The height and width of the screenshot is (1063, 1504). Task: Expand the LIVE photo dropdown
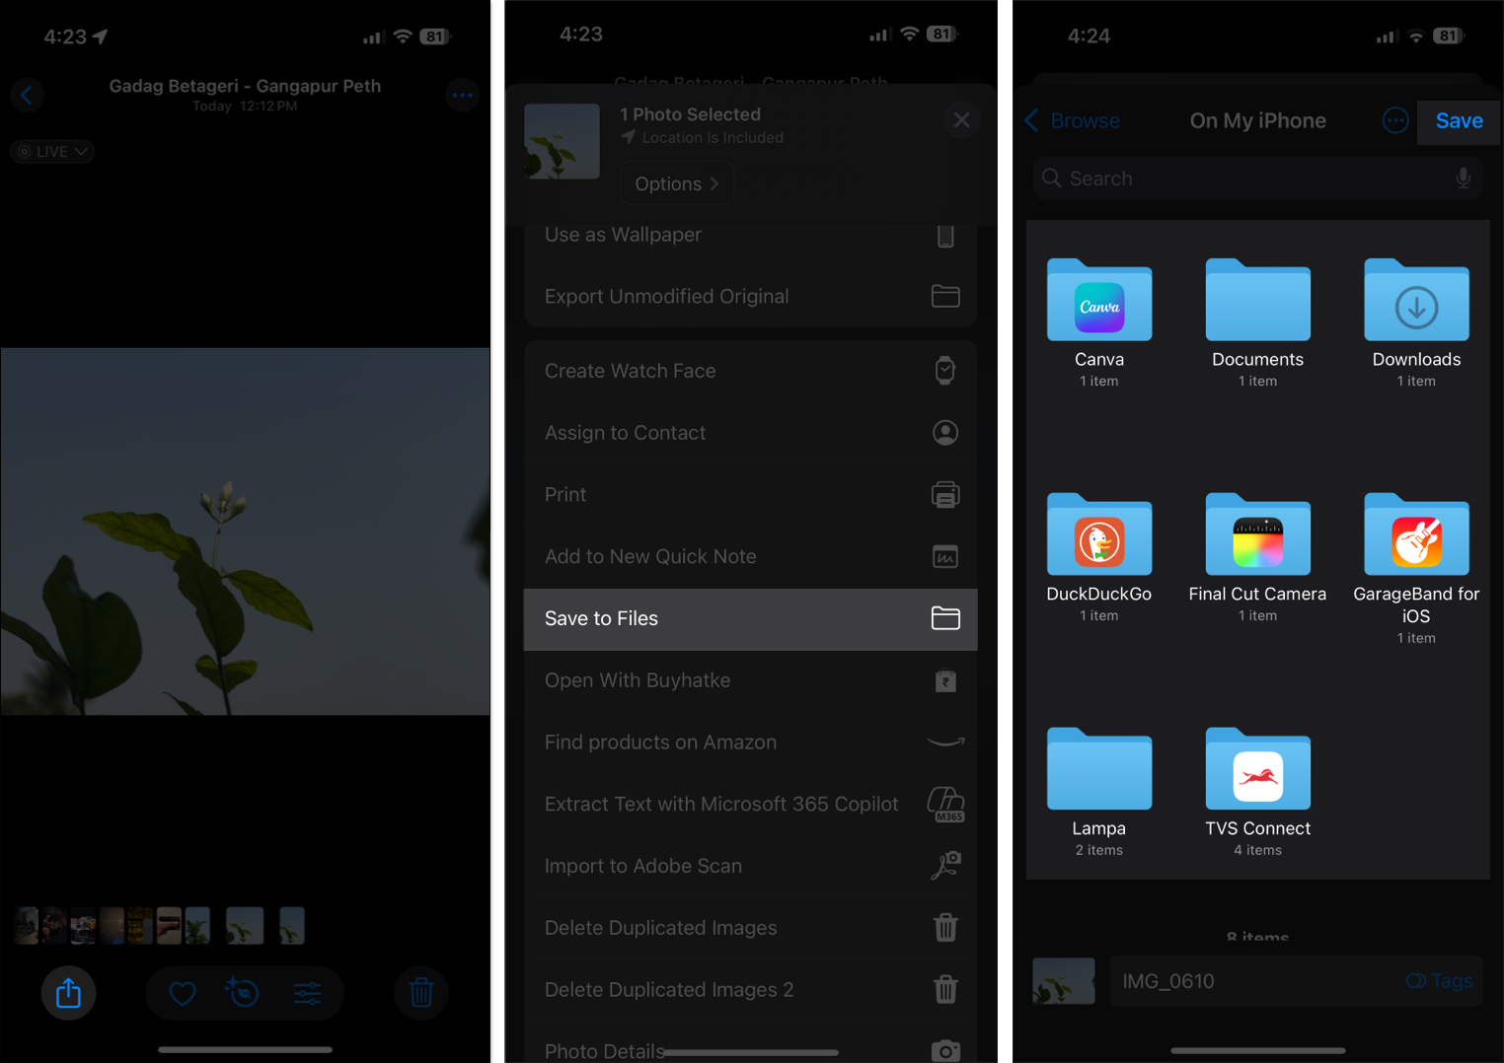click(51, 151)
